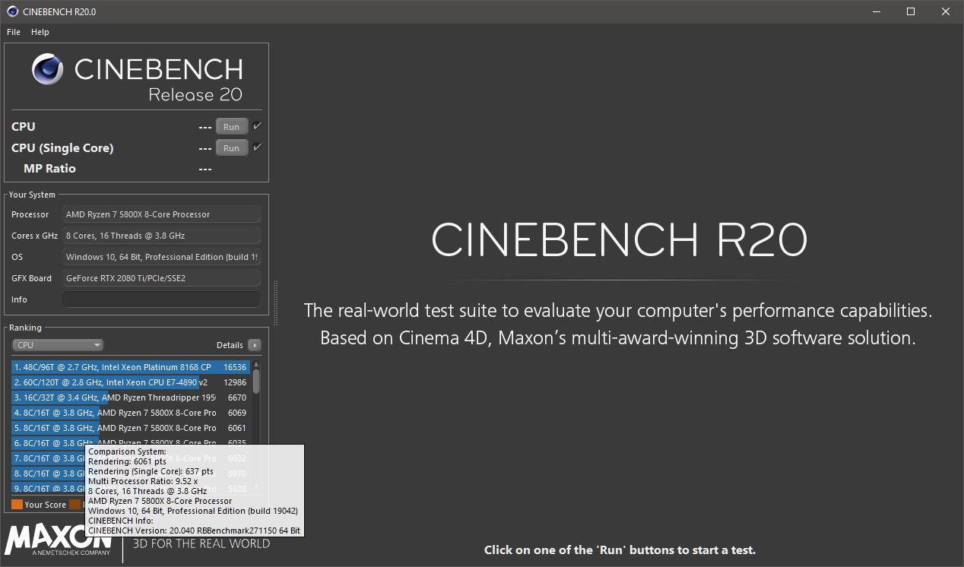Run the CPU (Single Core) test
Screen dimensions: 964x567
tap(232, 148)
